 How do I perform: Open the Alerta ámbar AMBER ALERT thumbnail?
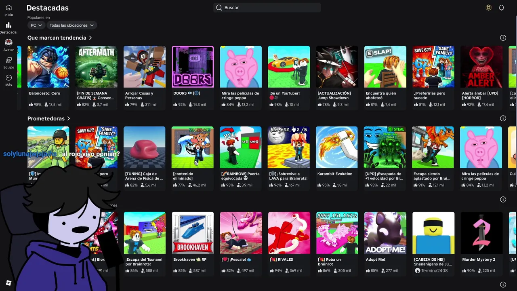tap(481, 67)
